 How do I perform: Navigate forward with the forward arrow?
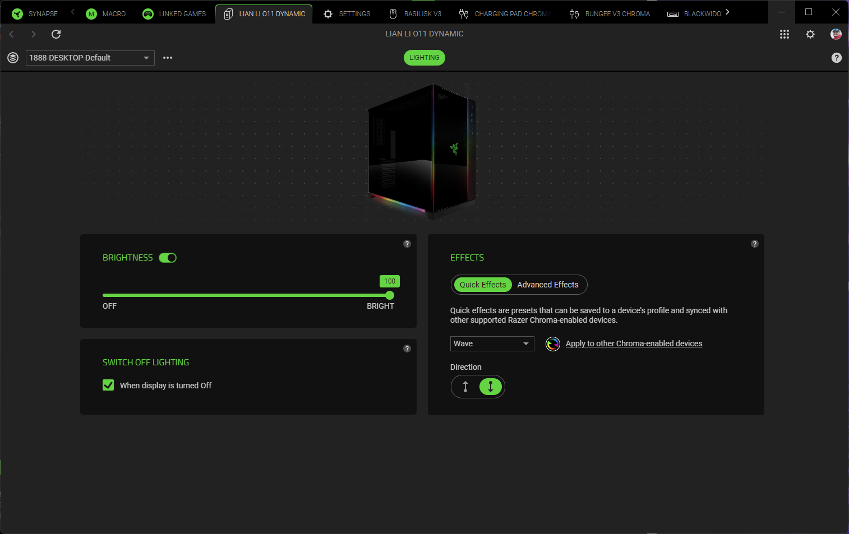coord(34,34)
